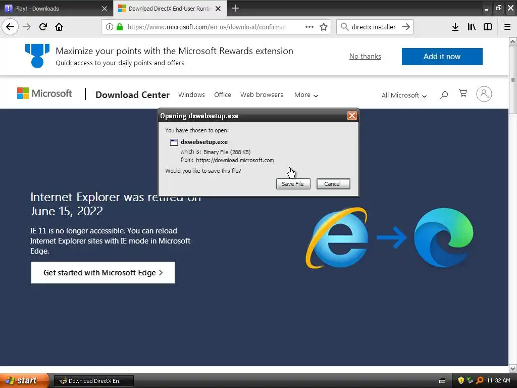The height and width of the screenshot is (388, 517).
Task: Click Get started with Microsoft Edge
Action: click(103, 272)
